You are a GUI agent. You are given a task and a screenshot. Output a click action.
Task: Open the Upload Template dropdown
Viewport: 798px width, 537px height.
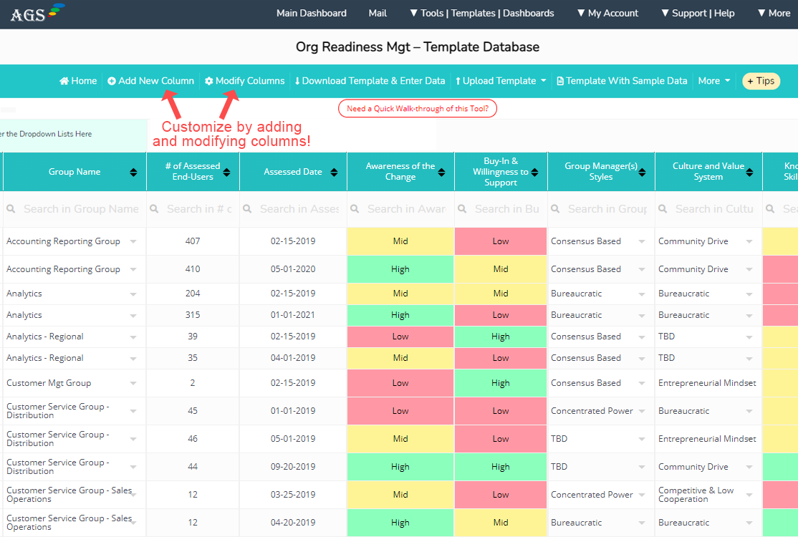(x=501, y=81)
